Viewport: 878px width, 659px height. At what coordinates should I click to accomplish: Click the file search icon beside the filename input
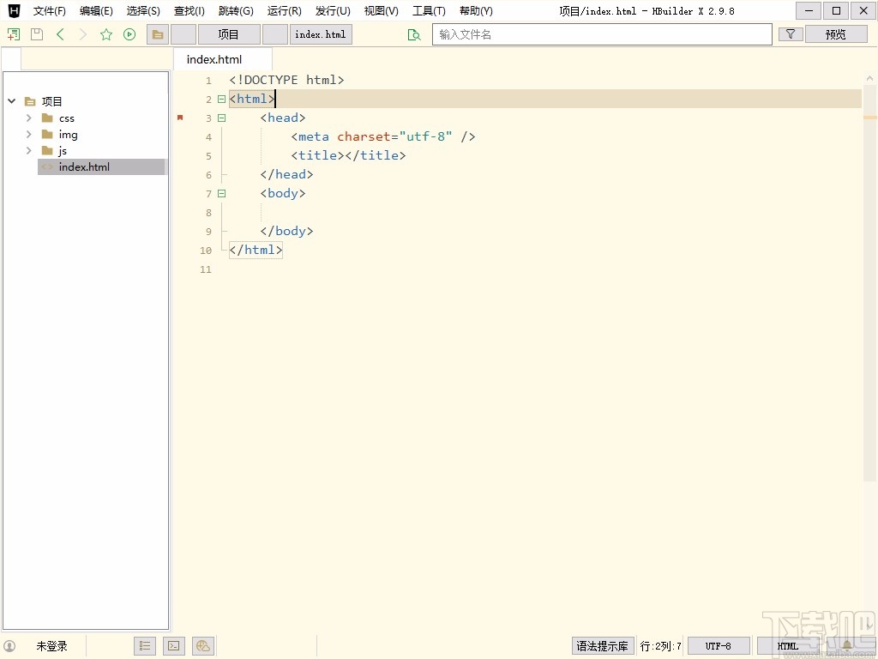(414, 34)
